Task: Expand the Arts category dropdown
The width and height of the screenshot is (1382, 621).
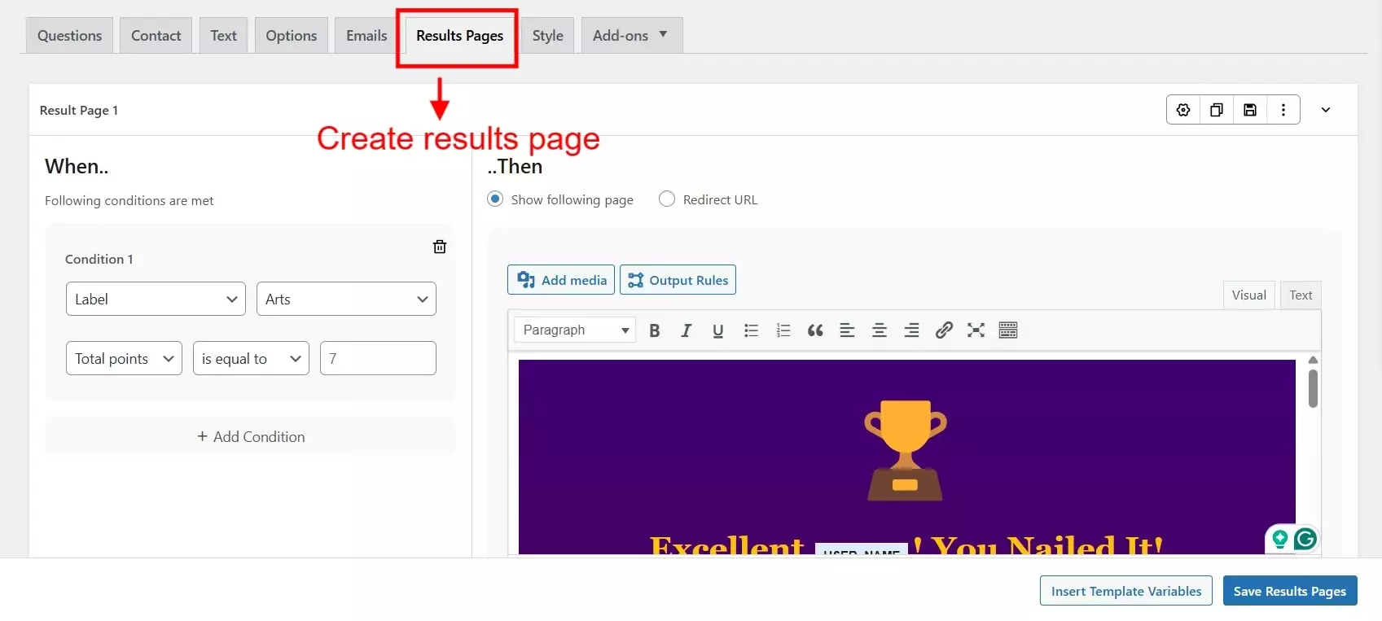Action: click(346, 300)
